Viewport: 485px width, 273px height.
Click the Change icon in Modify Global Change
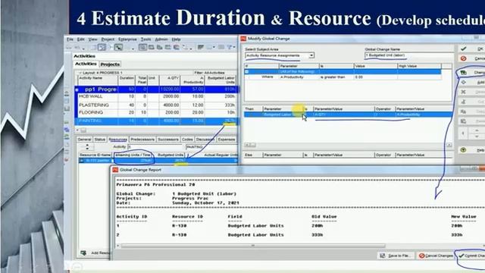pos(463,73)
